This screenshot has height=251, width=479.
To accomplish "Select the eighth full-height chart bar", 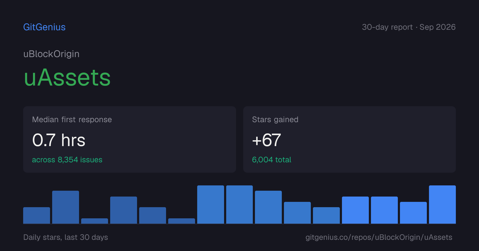I will tap(240, 205).
